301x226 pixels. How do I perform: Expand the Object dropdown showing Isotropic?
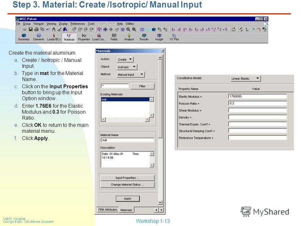(127, 67)
